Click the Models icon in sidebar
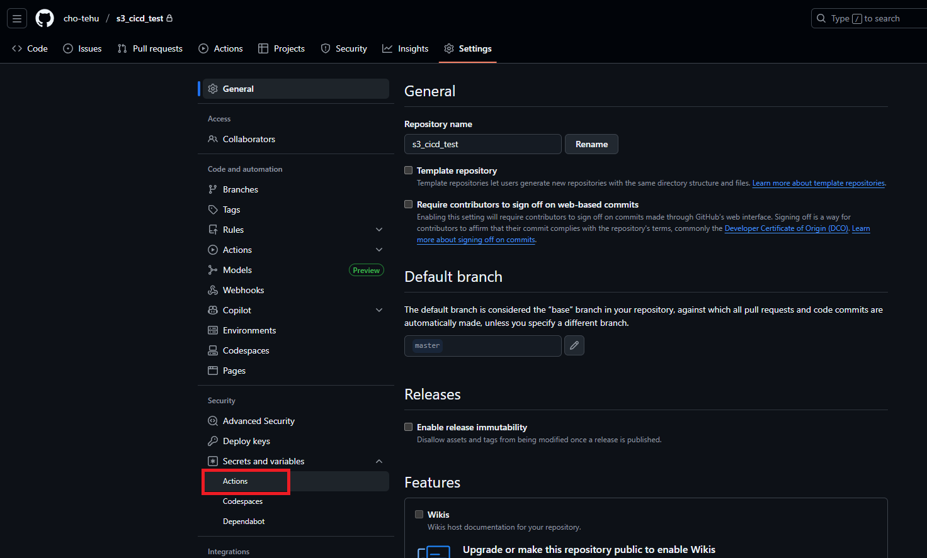 tap(213, 270)
